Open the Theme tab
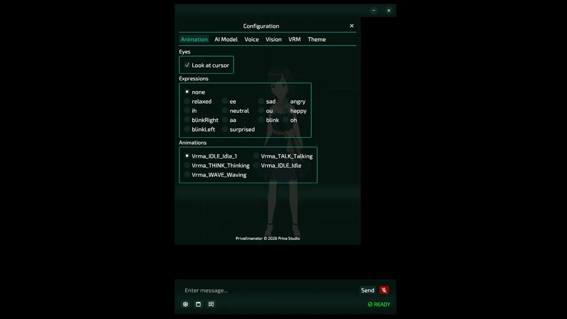 317,39
